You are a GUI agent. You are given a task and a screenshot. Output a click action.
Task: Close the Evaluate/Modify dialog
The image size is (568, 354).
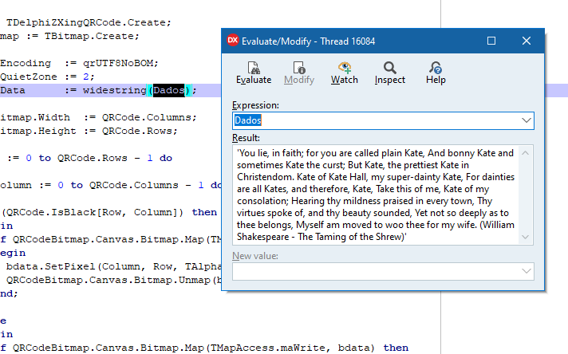527,41
